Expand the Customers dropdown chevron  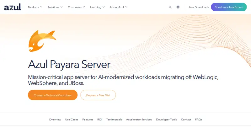point(84,7)
